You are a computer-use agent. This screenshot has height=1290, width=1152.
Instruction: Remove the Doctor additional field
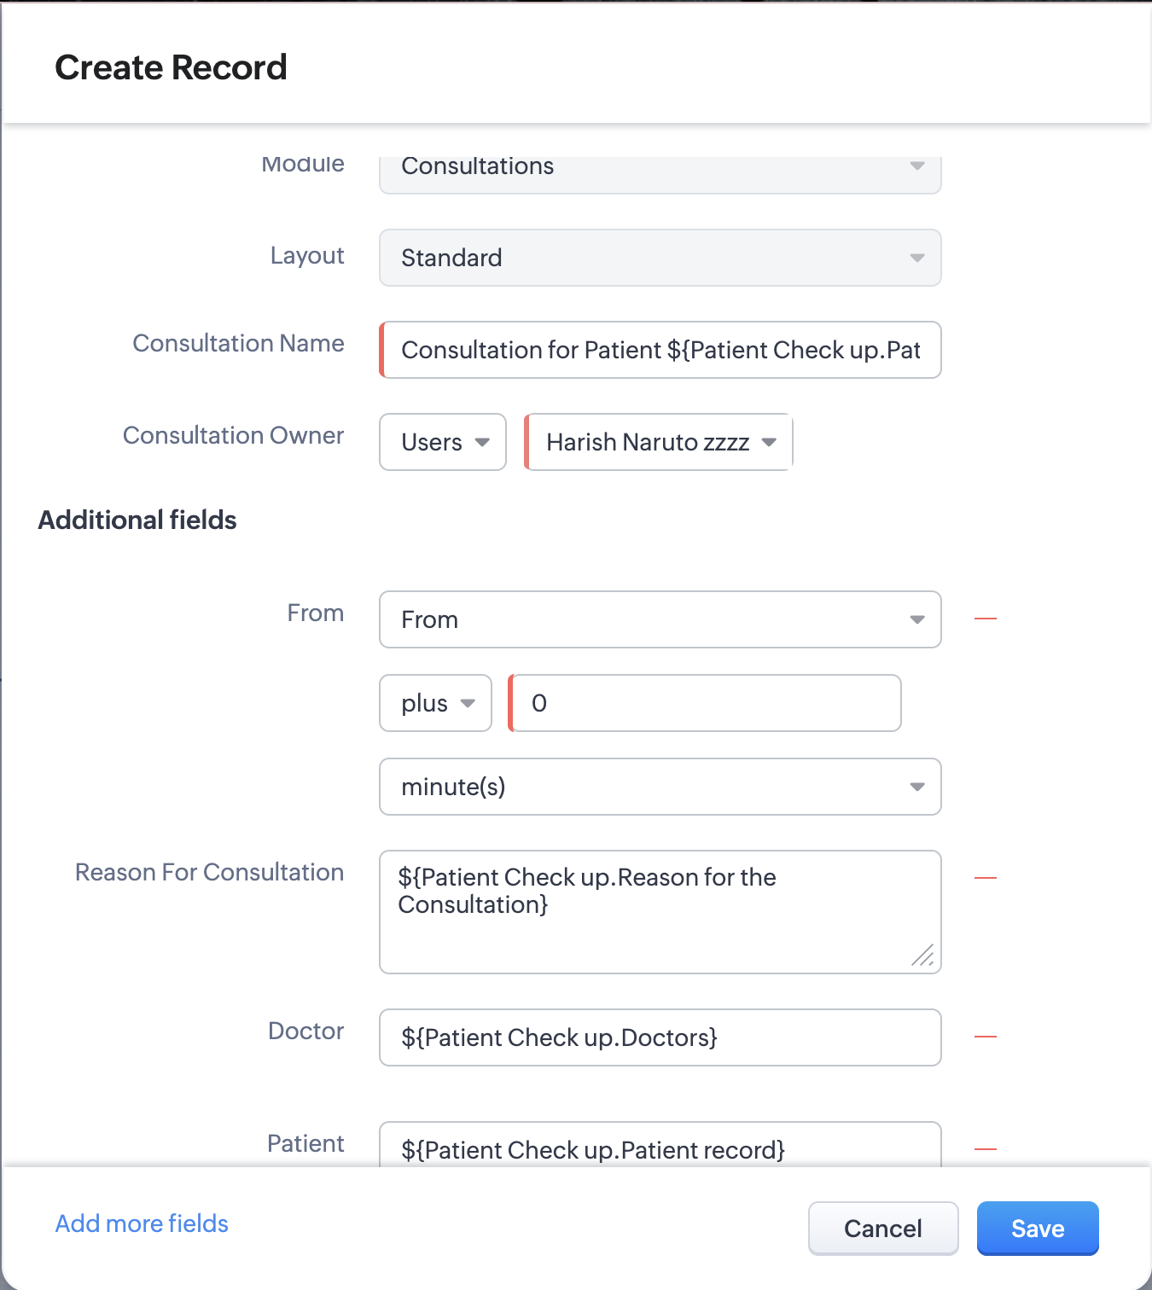986,1037
